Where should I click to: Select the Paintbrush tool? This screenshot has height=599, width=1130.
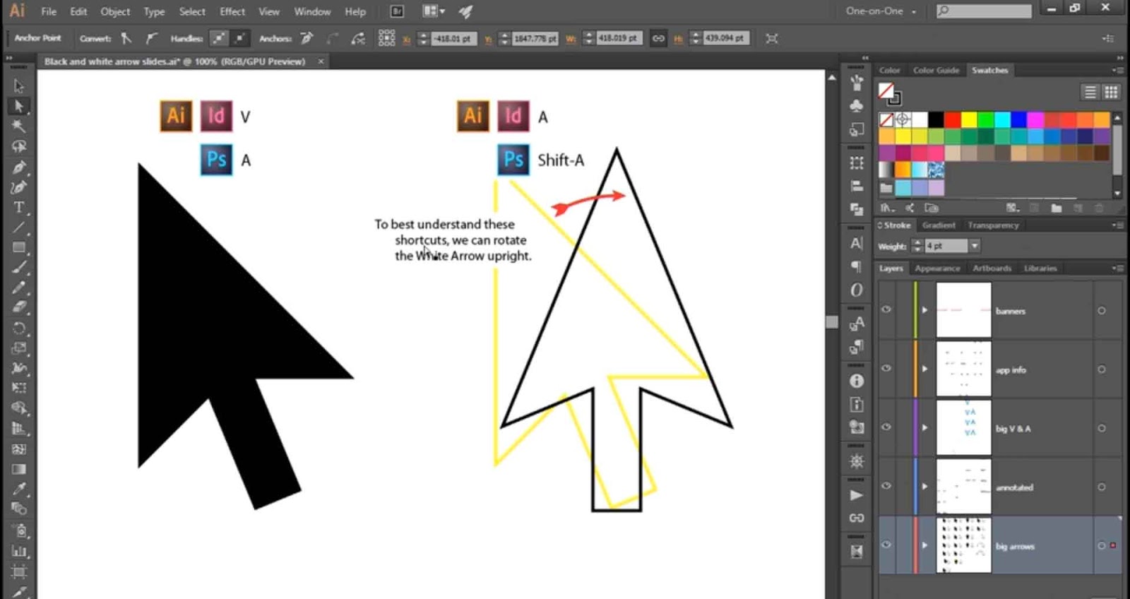click(19, 268)
